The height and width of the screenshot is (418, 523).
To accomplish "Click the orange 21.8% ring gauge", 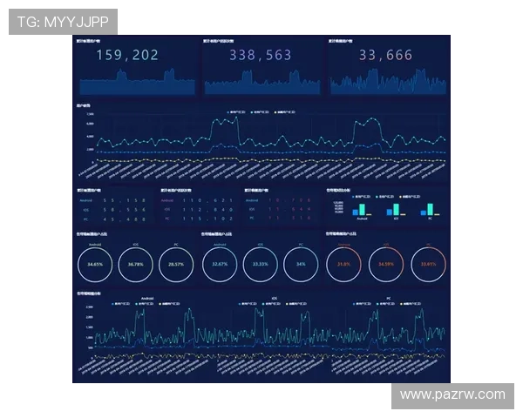I will (x=343, y=264).
